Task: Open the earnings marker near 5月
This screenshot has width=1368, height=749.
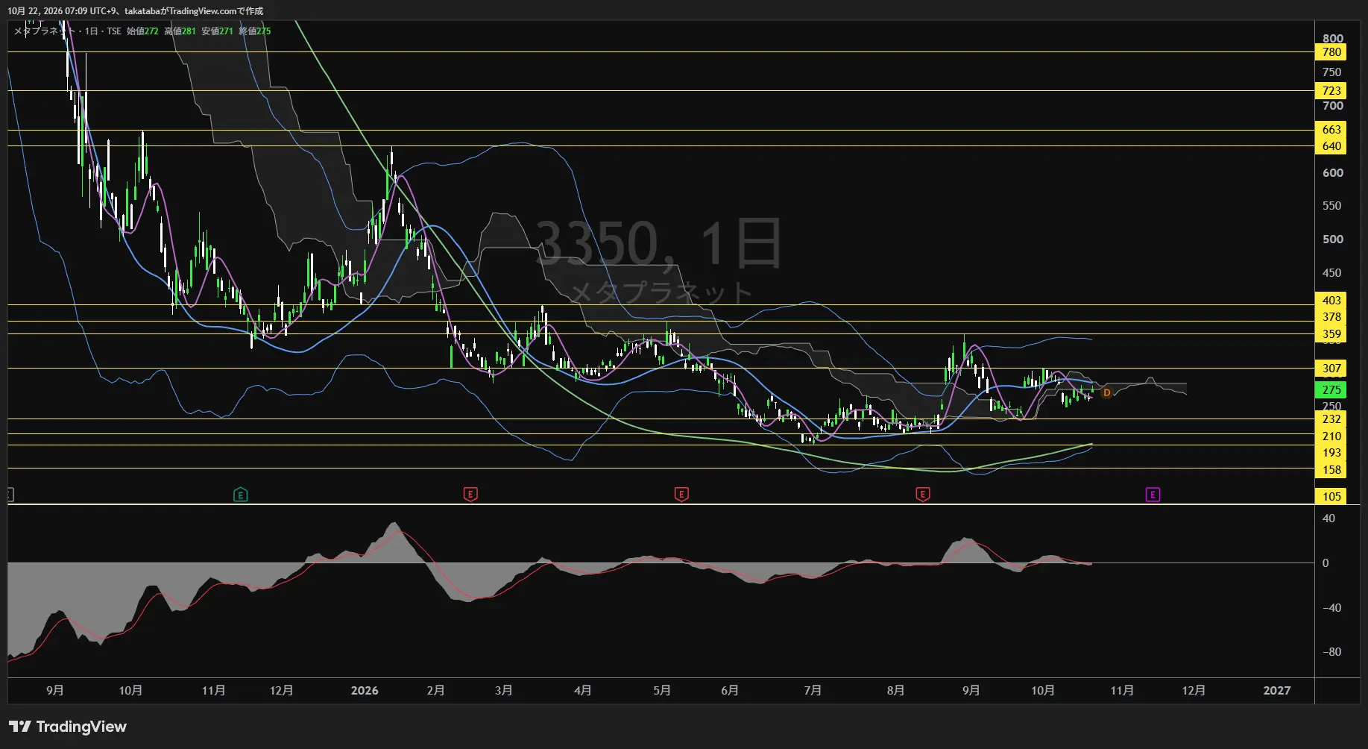Action: pyautogui.click(x=681, y=494)
